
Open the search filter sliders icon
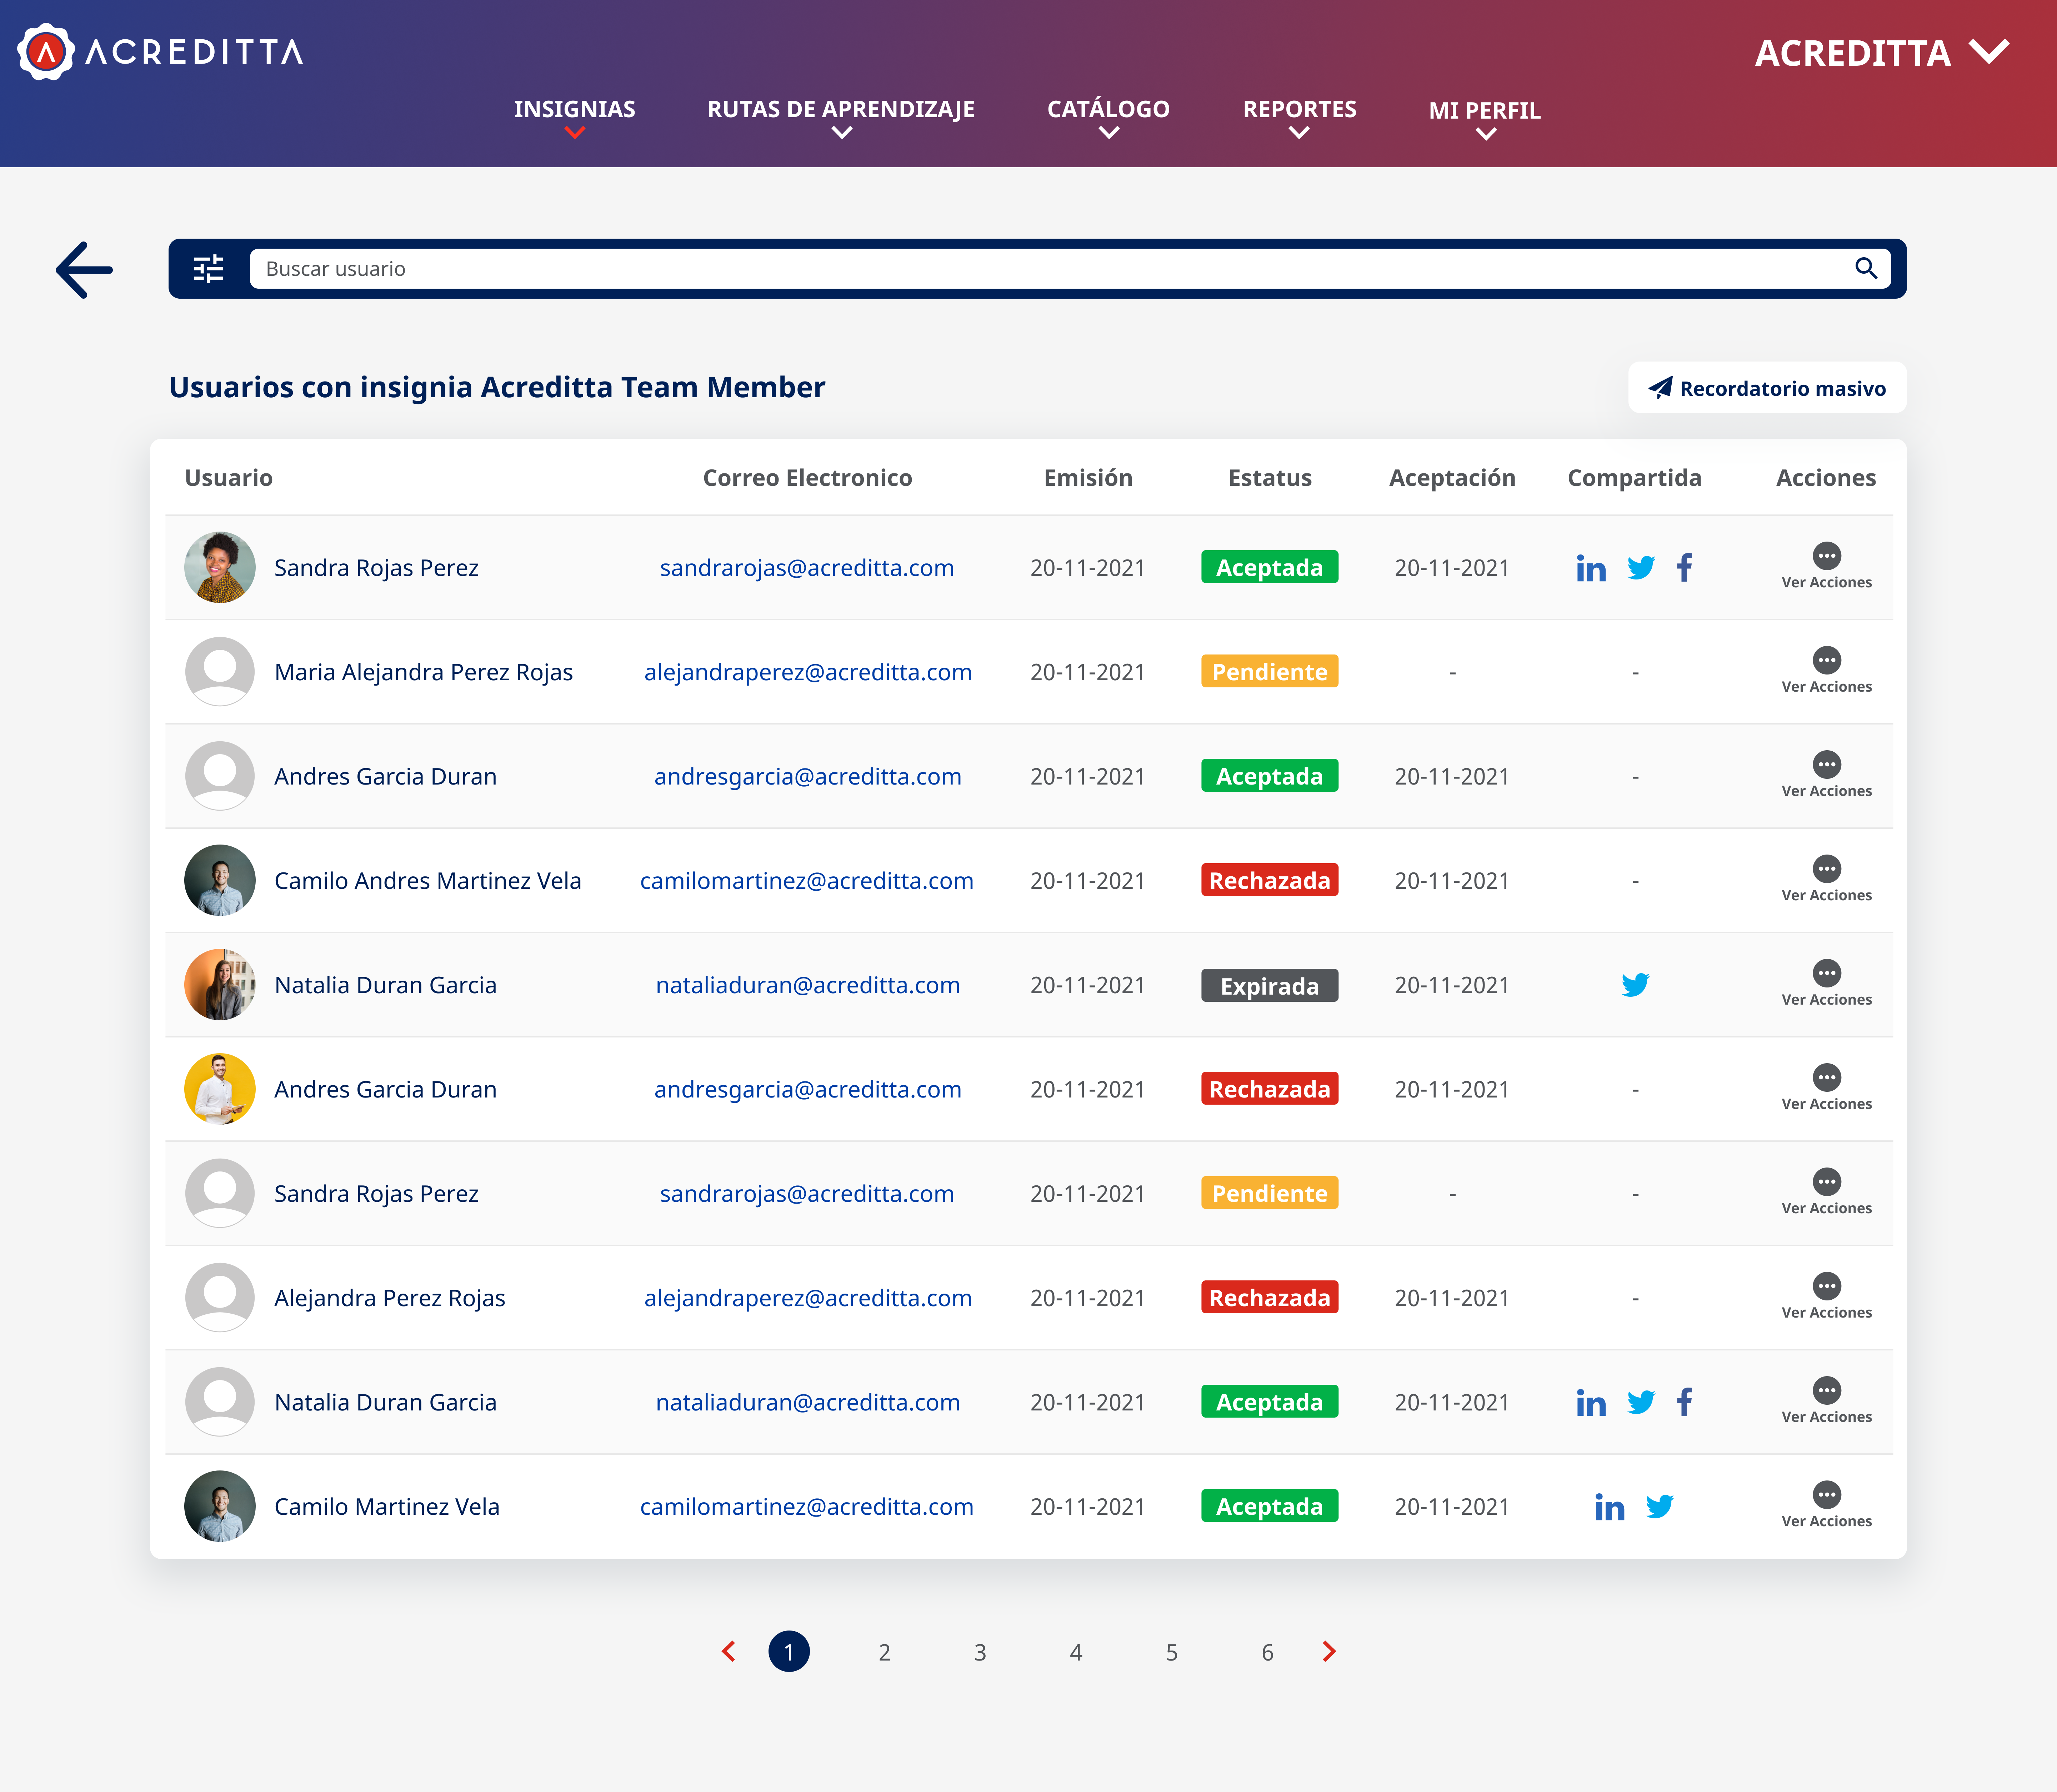pyautogui.click(x=208, y=269)
